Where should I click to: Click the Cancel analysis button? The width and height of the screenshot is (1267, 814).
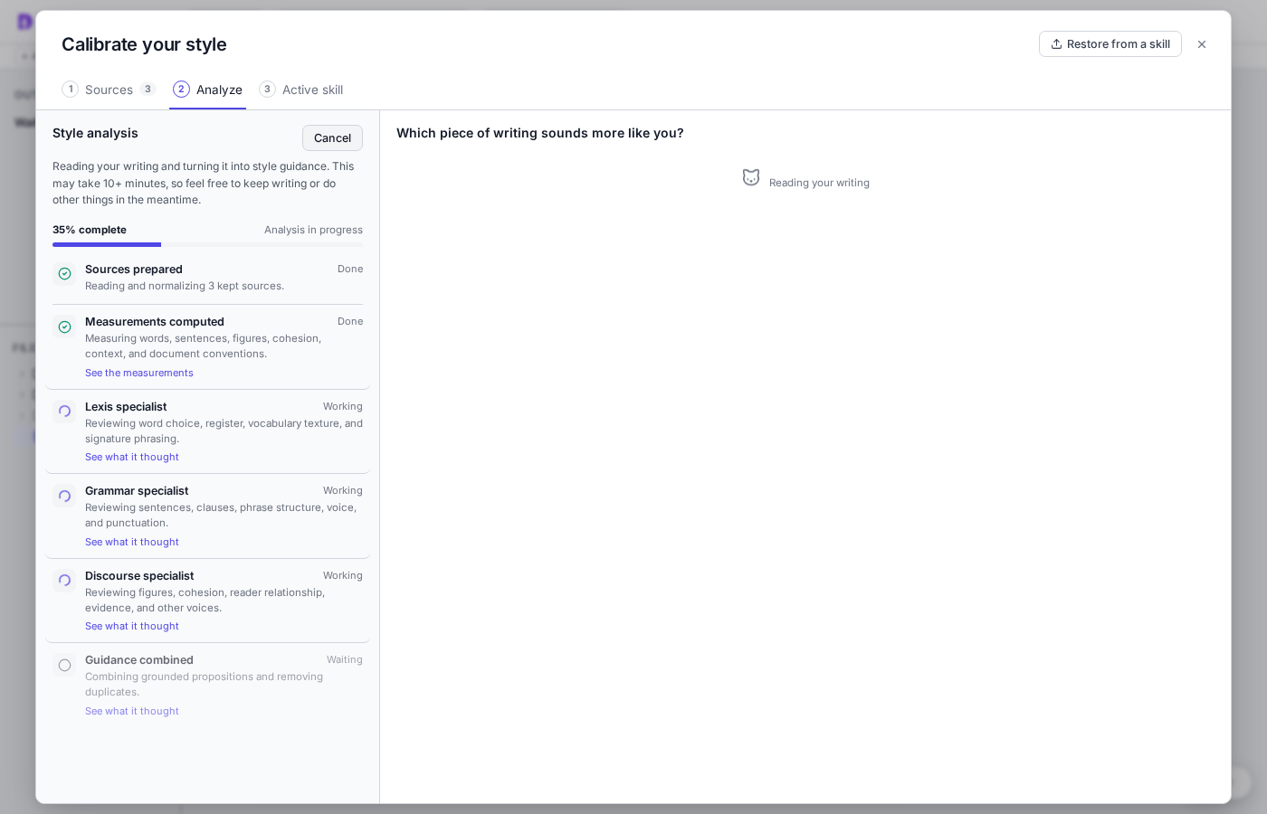[332, 138]
